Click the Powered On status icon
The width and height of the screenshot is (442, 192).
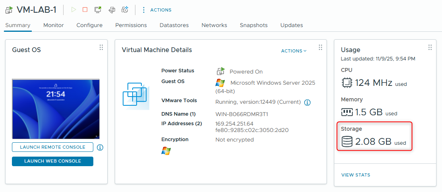pos(221,71)
